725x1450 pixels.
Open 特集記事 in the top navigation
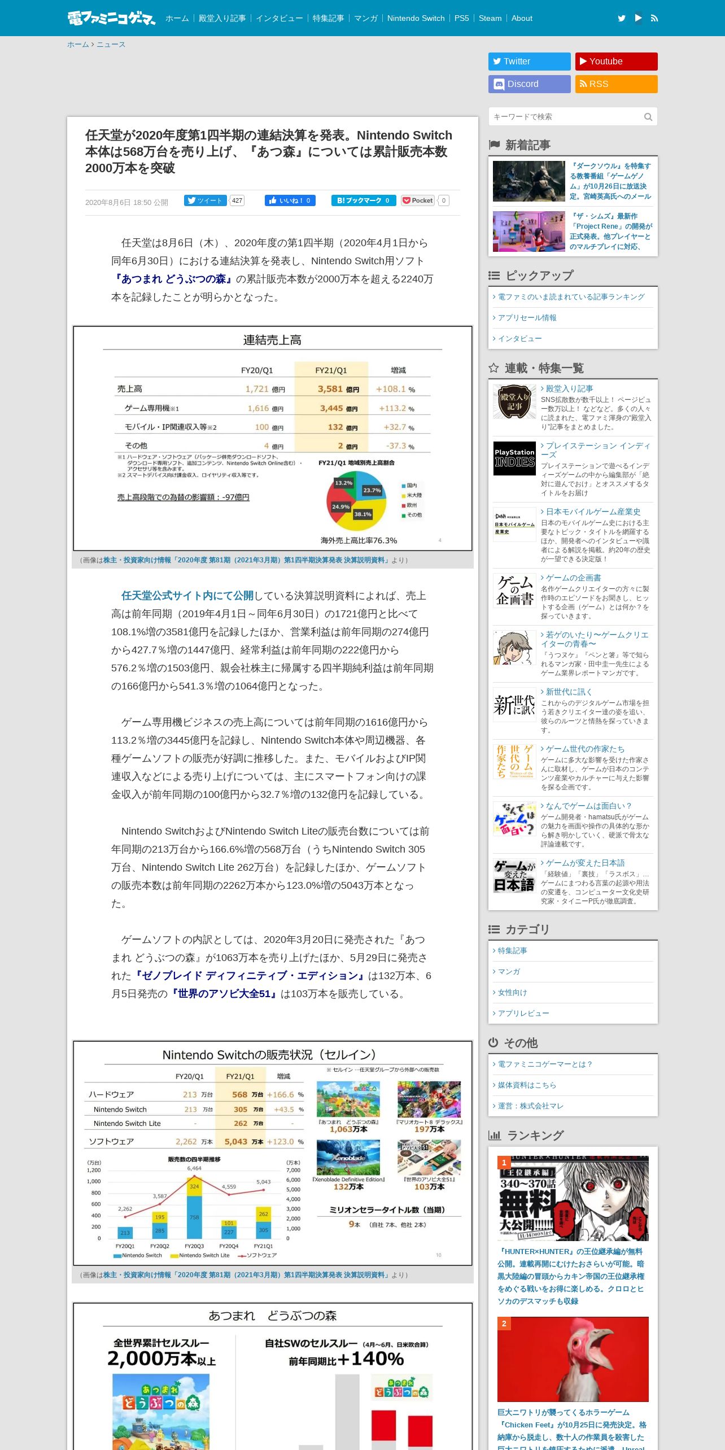[328, 18]
